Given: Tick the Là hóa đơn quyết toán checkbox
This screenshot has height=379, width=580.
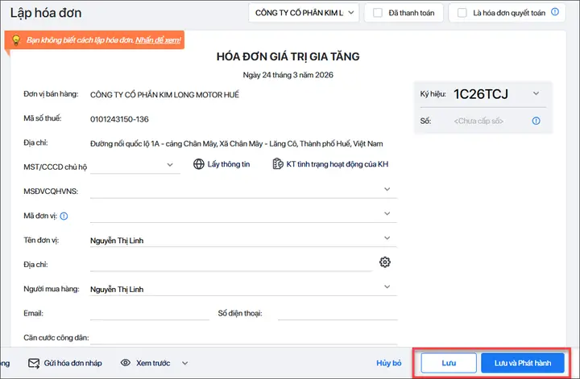Looking at the screenshot, I should pos(462,13).
